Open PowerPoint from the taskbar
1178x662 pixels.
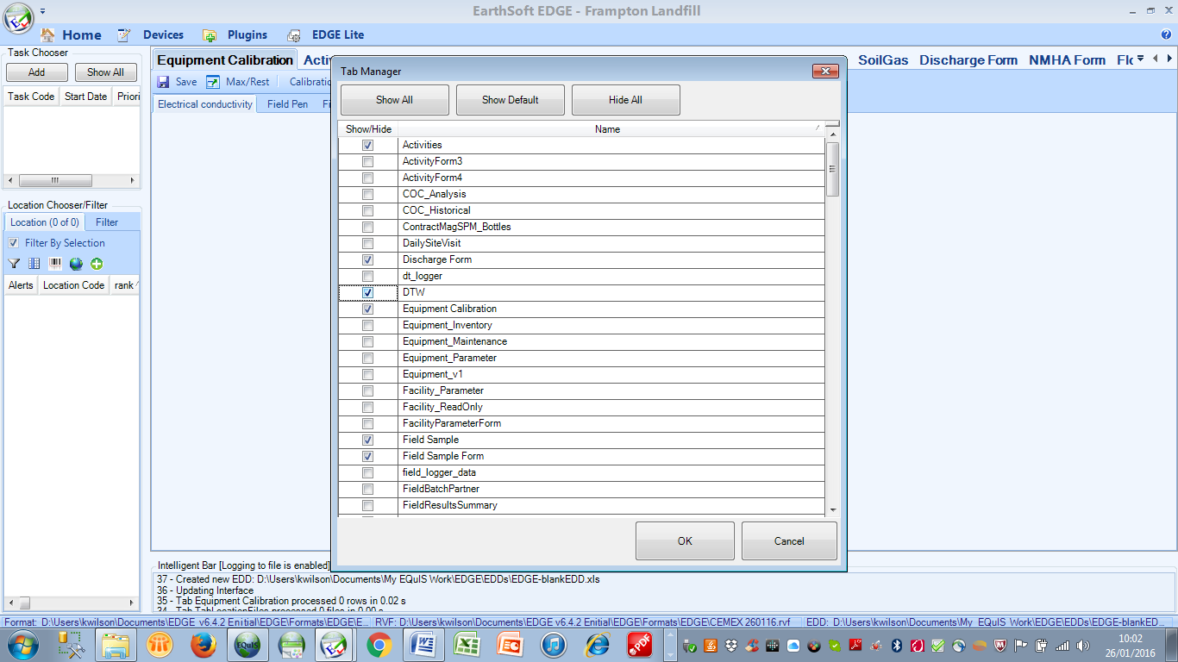coord(511,645)
